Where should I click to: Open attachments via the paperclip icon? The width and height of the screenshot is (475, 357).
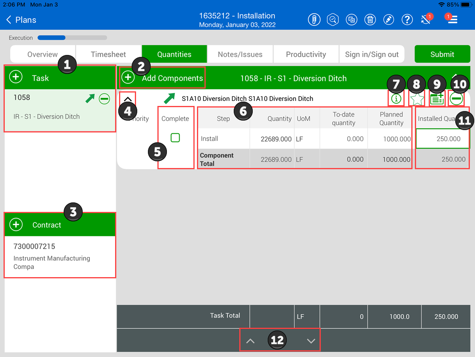click(314, 20)
